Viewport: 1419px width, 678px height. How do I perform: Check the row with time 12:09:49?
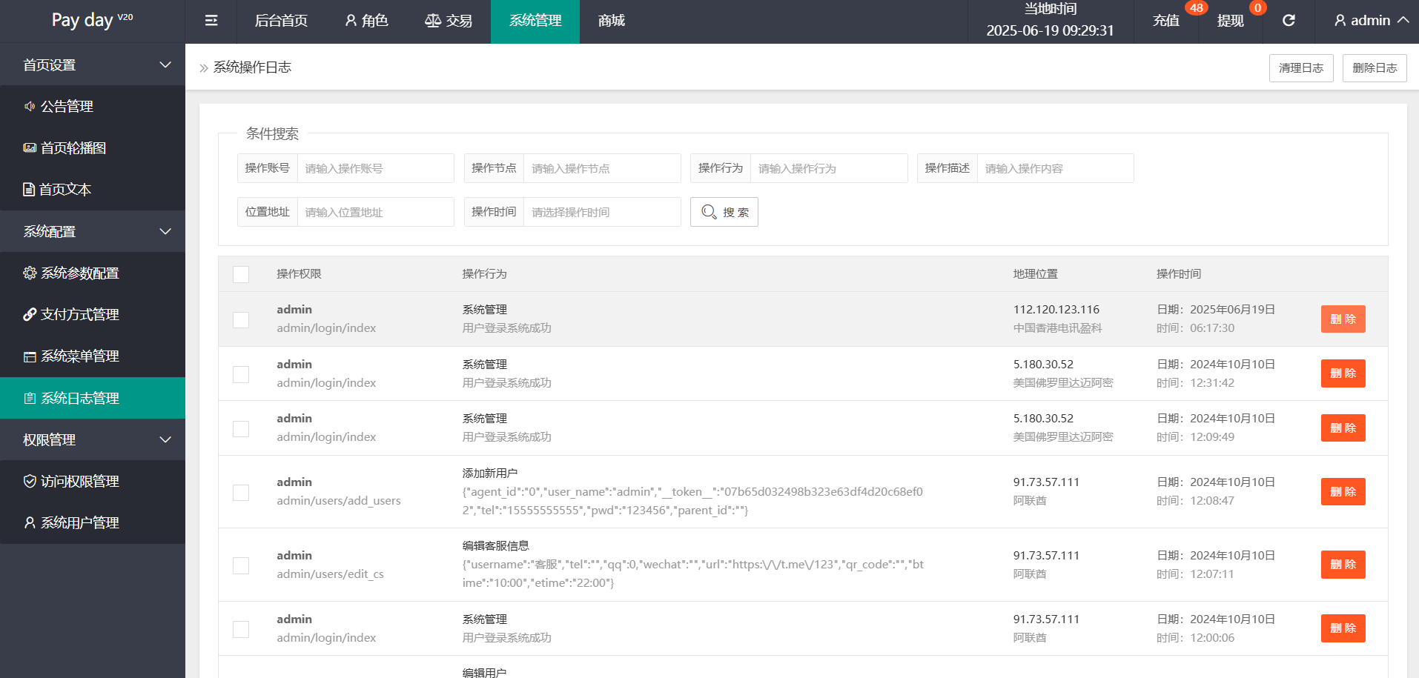[x=241, y=428]
